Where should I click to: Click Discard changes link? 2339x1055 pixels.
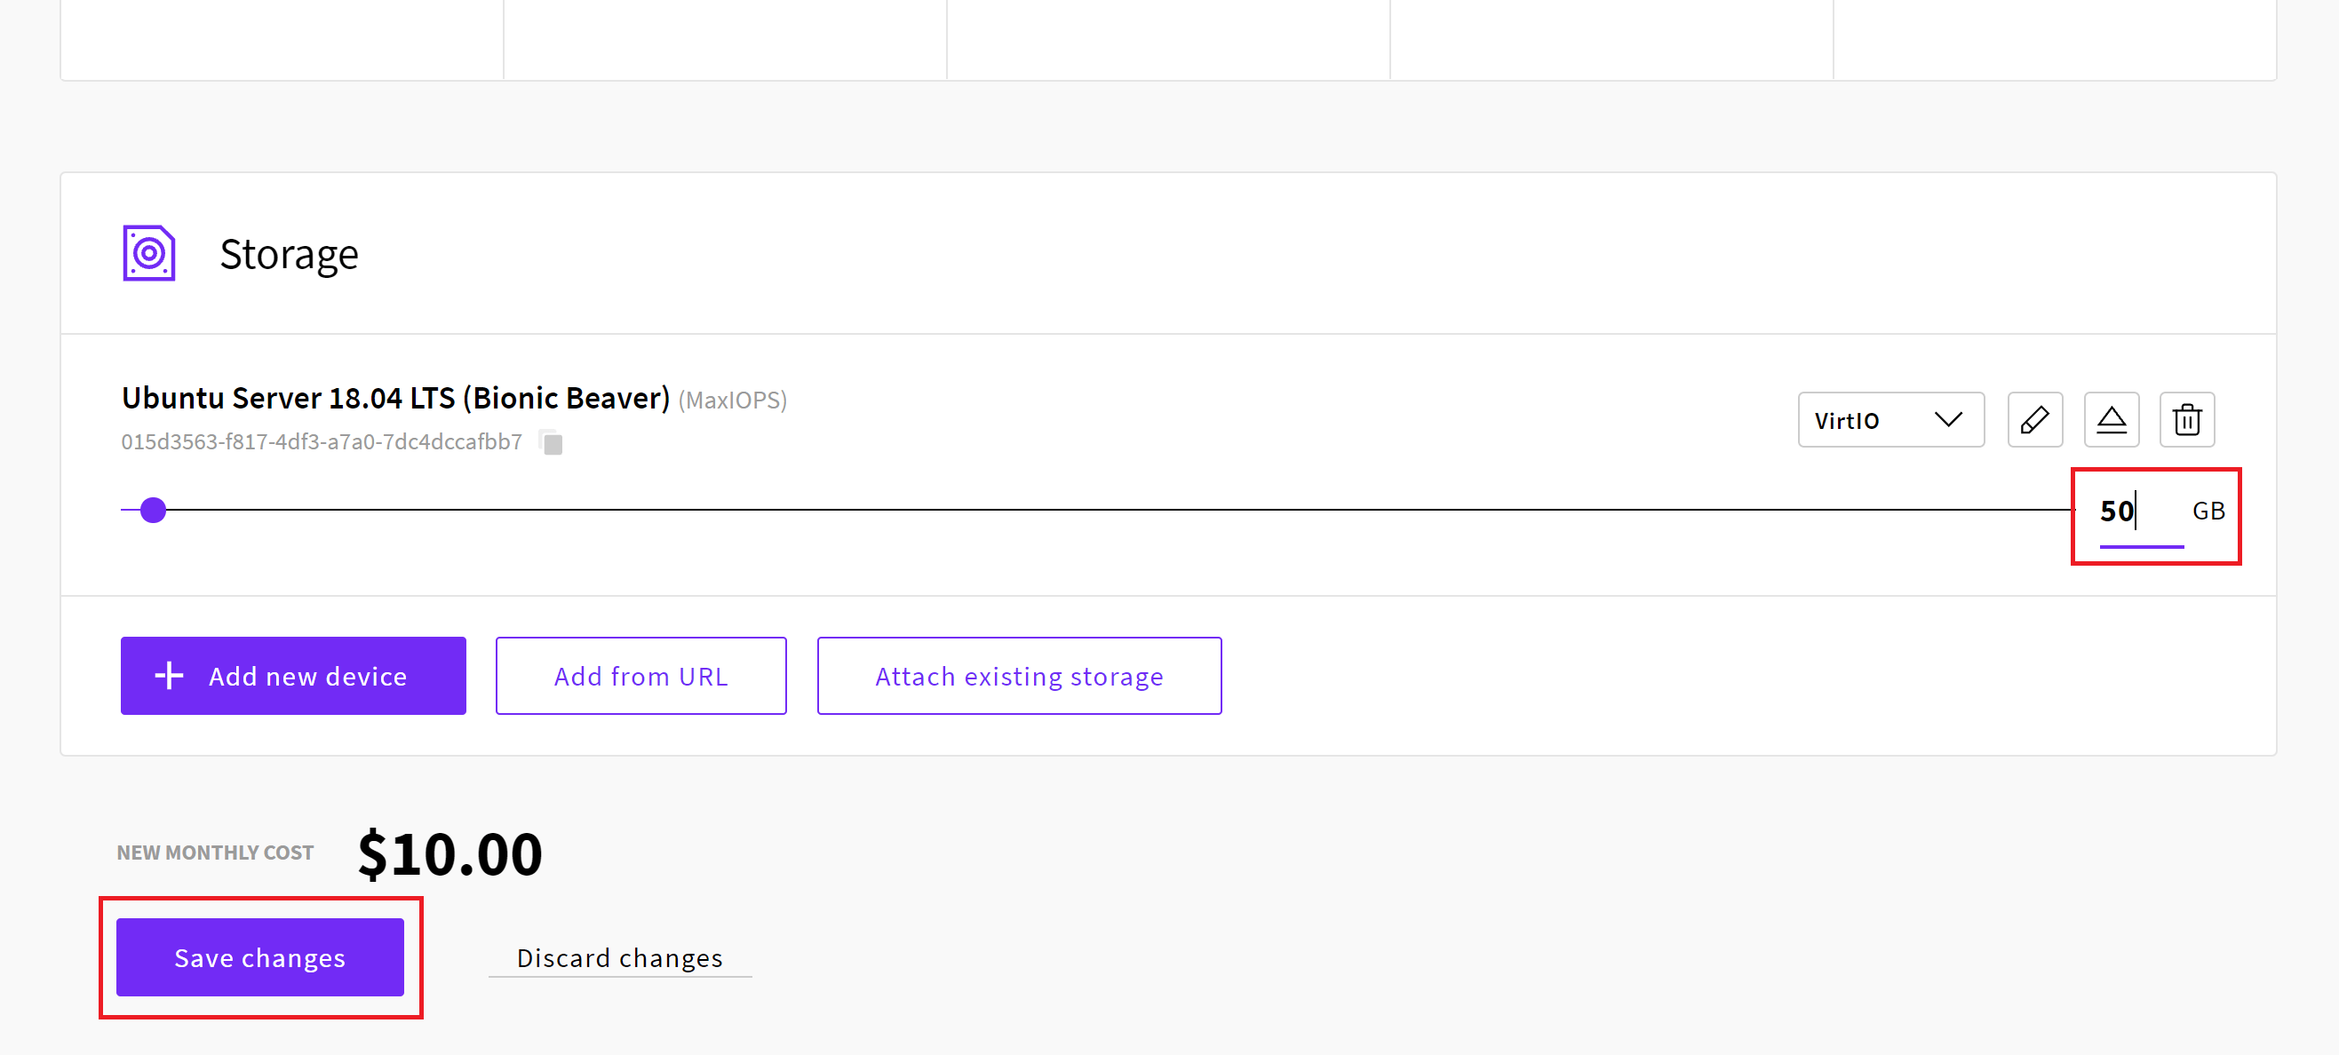[620, 958]
